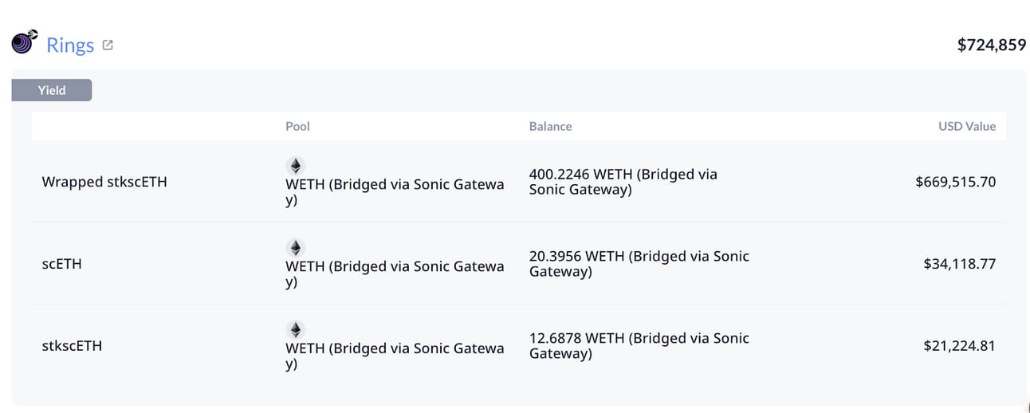Click the $669,515.70 USD value
Viewport: 1030px width, 413px height.
[x=956, y=182]
